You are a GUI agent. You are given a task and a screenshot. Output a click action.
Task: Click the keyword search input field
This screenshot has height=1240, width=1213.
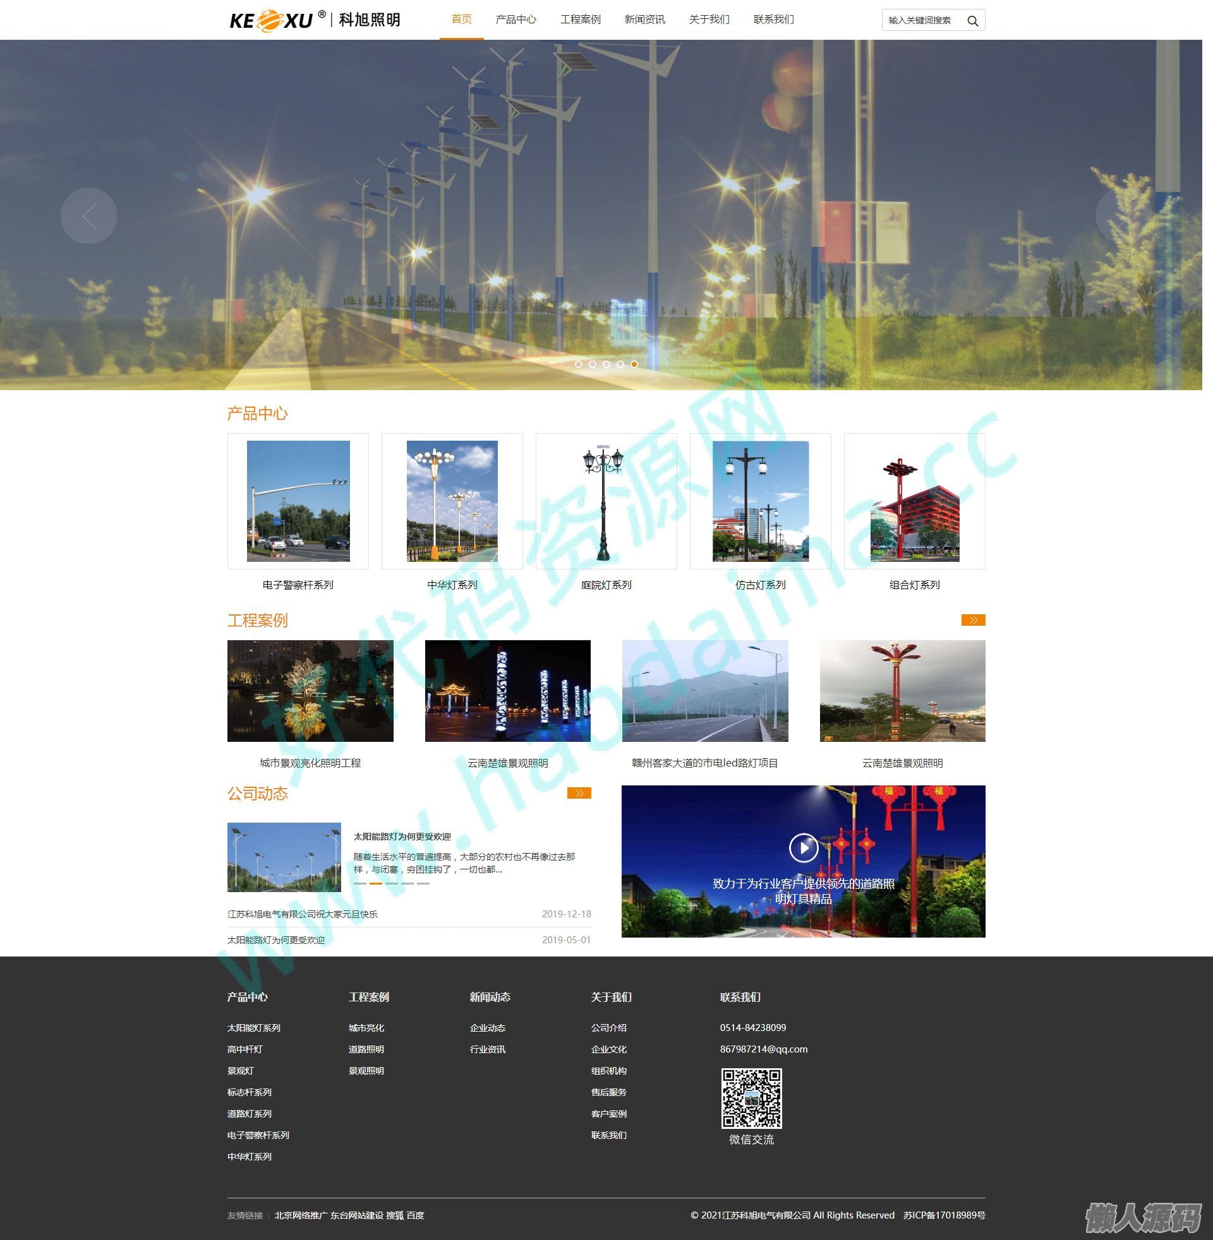point(921,20)
